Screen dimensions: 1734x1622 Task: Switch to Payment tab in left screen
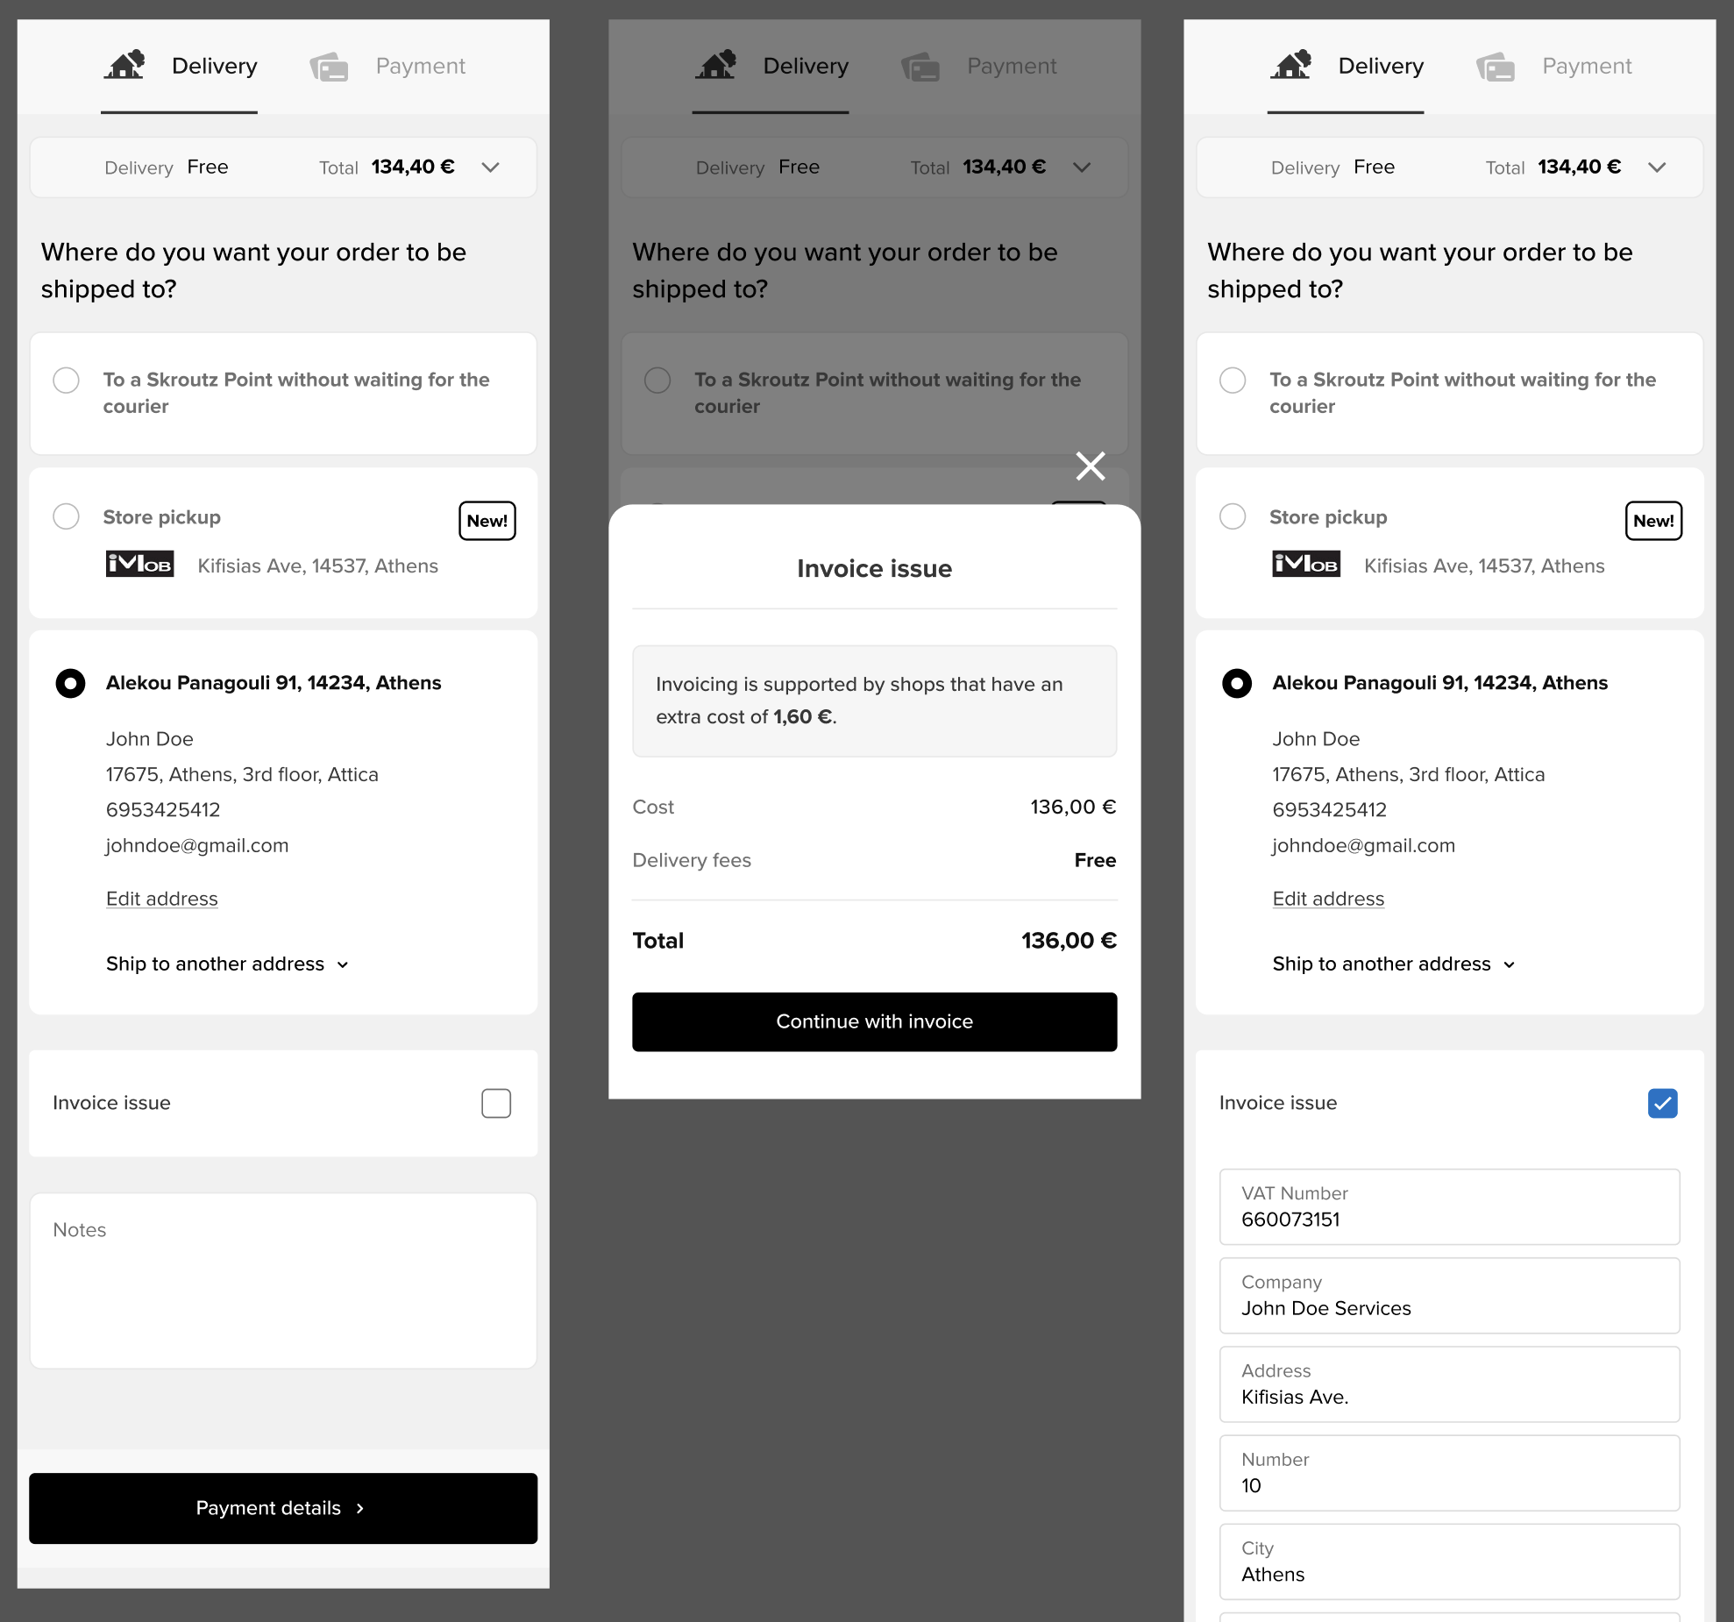(x=420, y=67)
